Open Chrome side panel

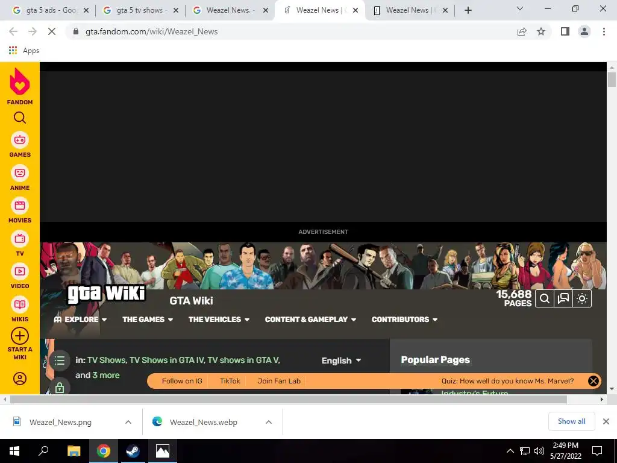pos(565,31)
